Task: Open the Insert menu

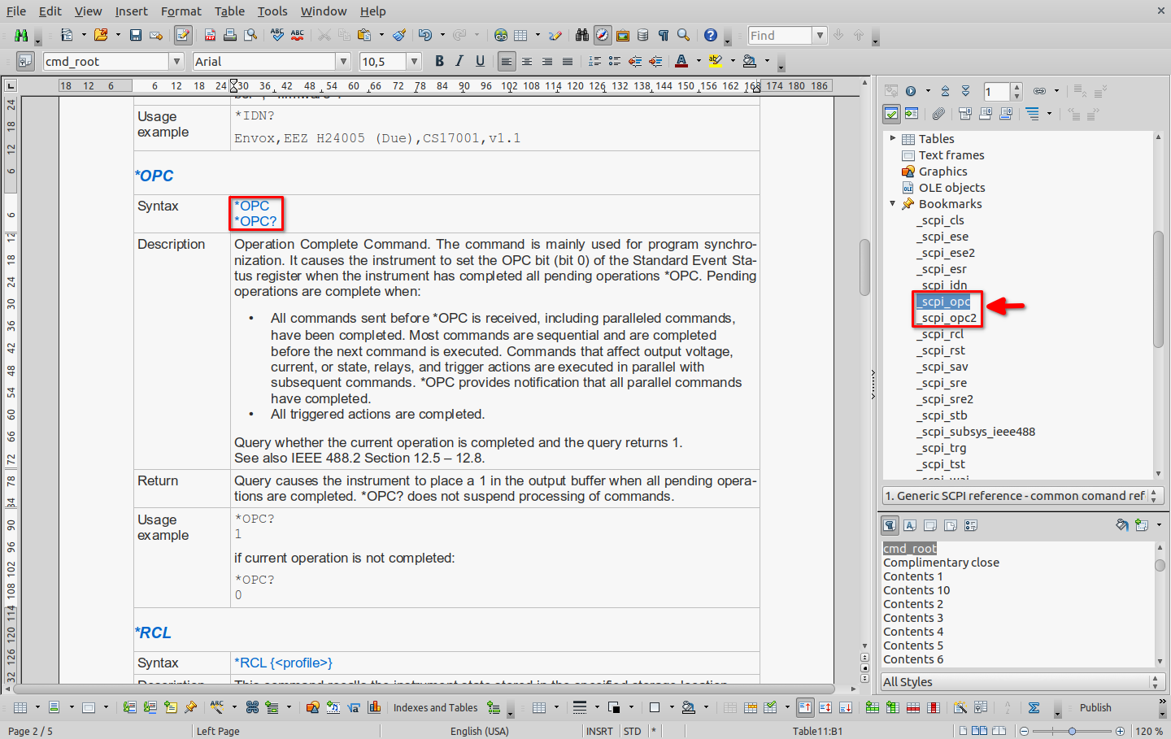Action: click(x=131, y=11)
